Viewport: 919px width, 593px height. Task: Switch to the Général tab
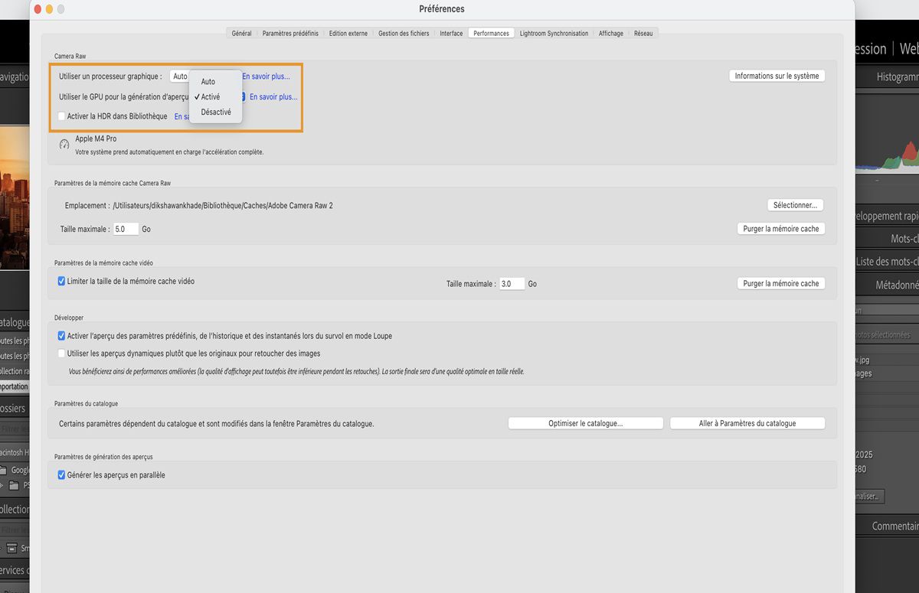[x=241, y=33]
